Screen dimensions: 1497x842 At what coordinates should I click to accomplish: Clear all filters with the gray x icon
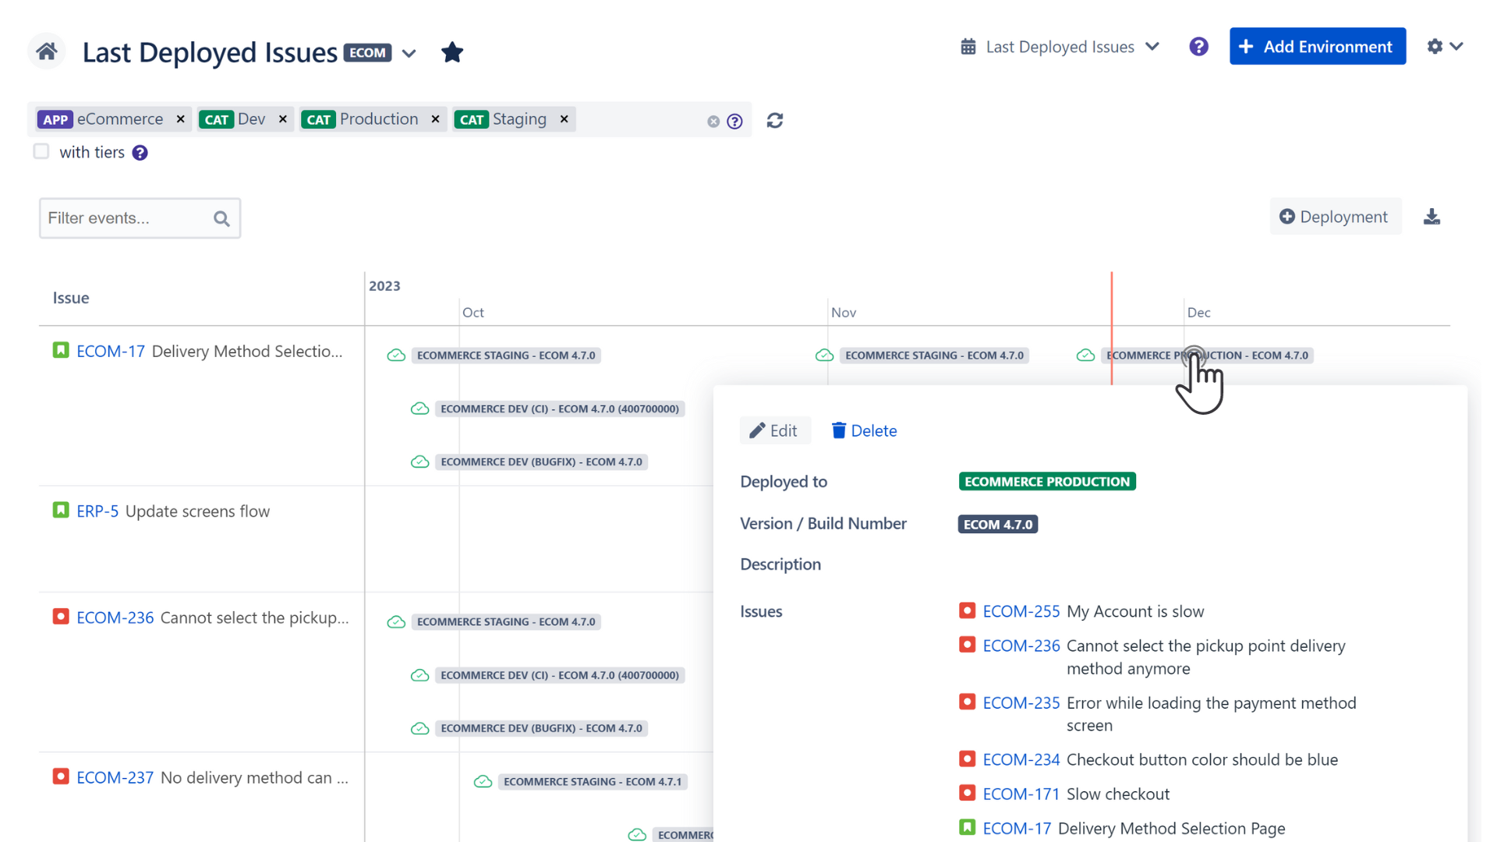pyautogui.click(x=713, y=122)
